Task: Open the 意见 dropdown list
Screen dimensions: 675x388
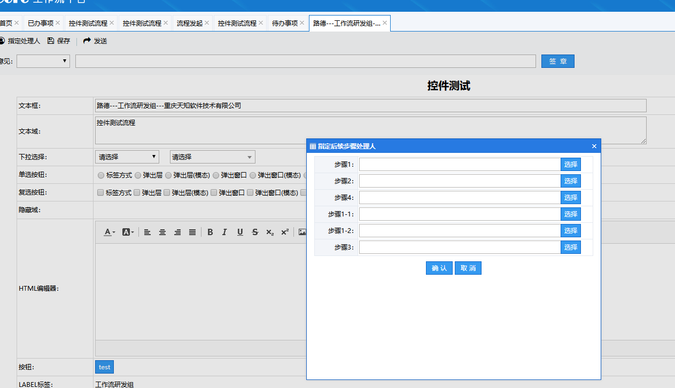Action: point(43,61)
